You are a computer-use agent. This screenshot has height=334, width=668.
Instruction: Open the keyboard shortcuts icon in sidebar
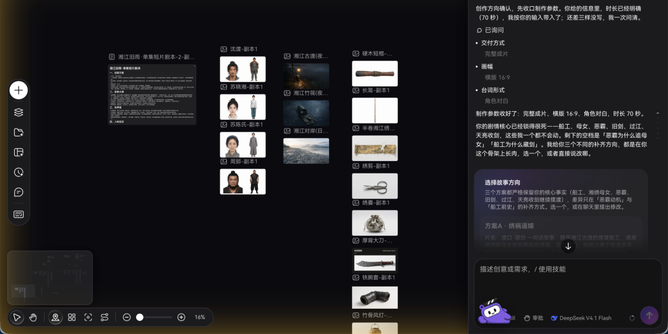(x=19, y=214)
